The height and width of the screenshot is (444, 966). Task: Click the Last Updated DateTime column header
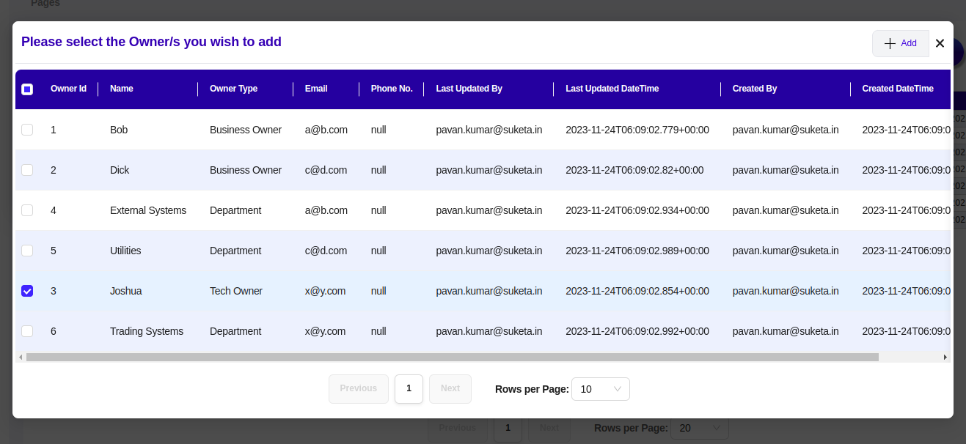(x=612, y=89)
